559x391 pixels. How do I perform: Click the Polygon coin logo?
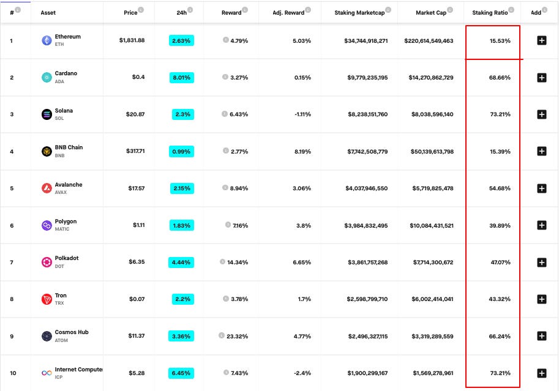[x=47, y=225]
